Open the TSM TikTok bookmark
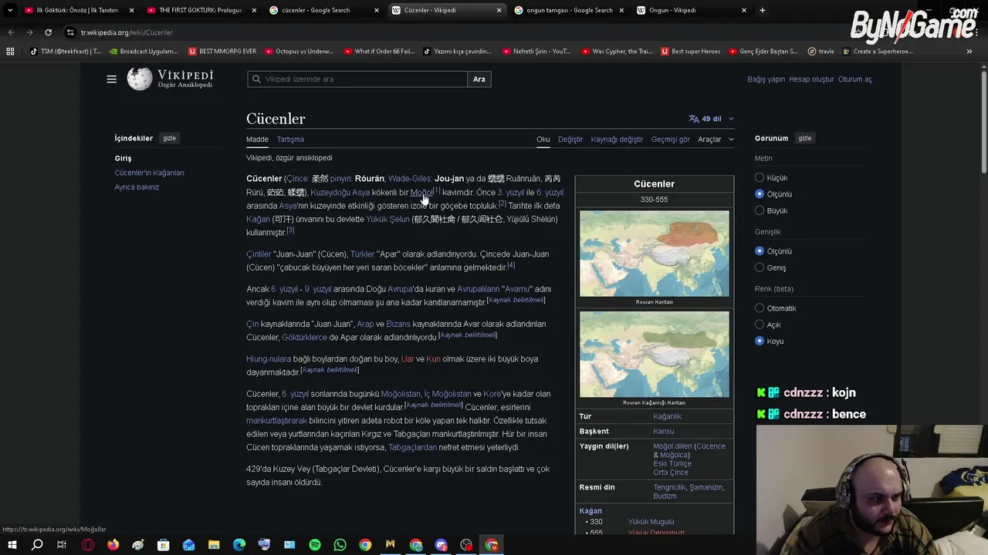 (x=65, y=52)
